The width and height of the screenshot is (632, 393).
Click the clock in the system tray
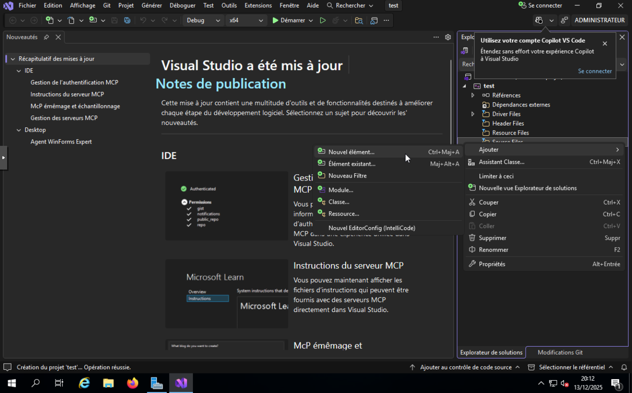(x=588, y=383)
